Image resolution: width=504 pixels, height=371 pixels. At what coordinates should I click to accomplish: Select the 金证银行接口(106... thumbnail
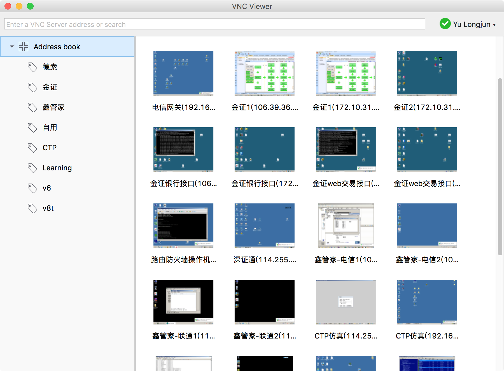pos(183,149)
